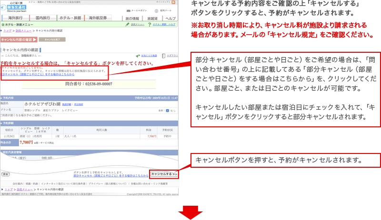The height and width of the screenshot is (220, 381).
Task: Click the 予約中 status cell
Action: coord(168,136)
